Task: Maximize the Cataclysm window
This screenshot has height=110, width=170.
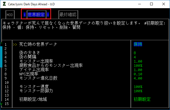Action: 151,4
